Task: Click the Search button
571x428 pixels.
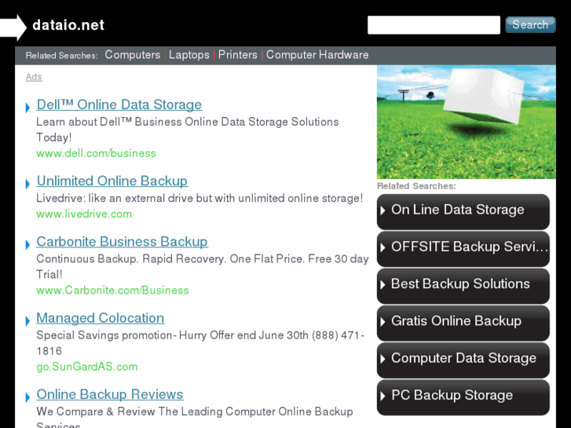Action: click(x=530, y=25)
